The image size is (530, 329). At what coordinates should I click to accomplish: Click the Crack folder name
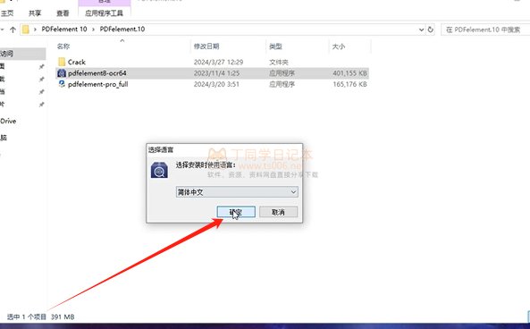[76, 63]
